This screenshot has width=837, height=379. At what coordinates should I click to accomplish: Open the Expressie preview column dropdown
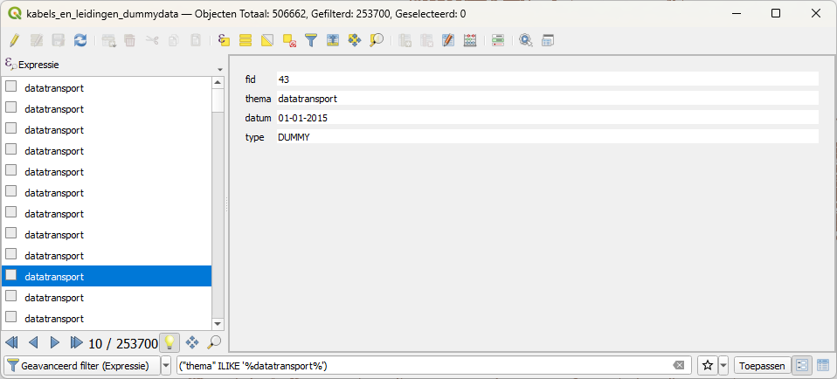pyautogui.click(x=220, y=70)
